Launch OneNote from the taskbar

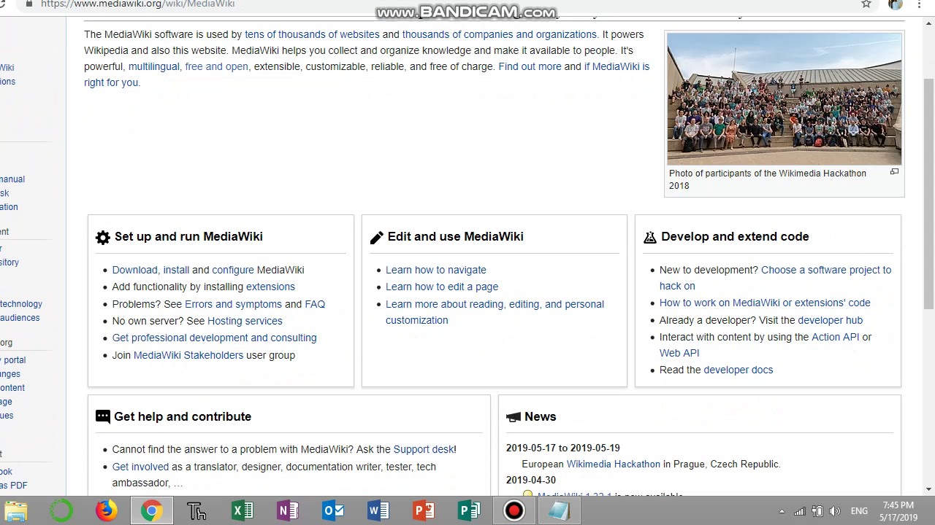pos(287,511)
